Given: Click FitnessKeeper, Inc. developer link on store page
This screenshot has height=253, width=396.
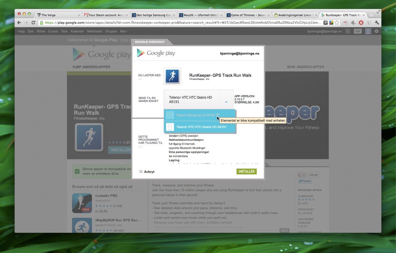Looking at the screenshot, I should pyautogui.click(x=89, y=118).
